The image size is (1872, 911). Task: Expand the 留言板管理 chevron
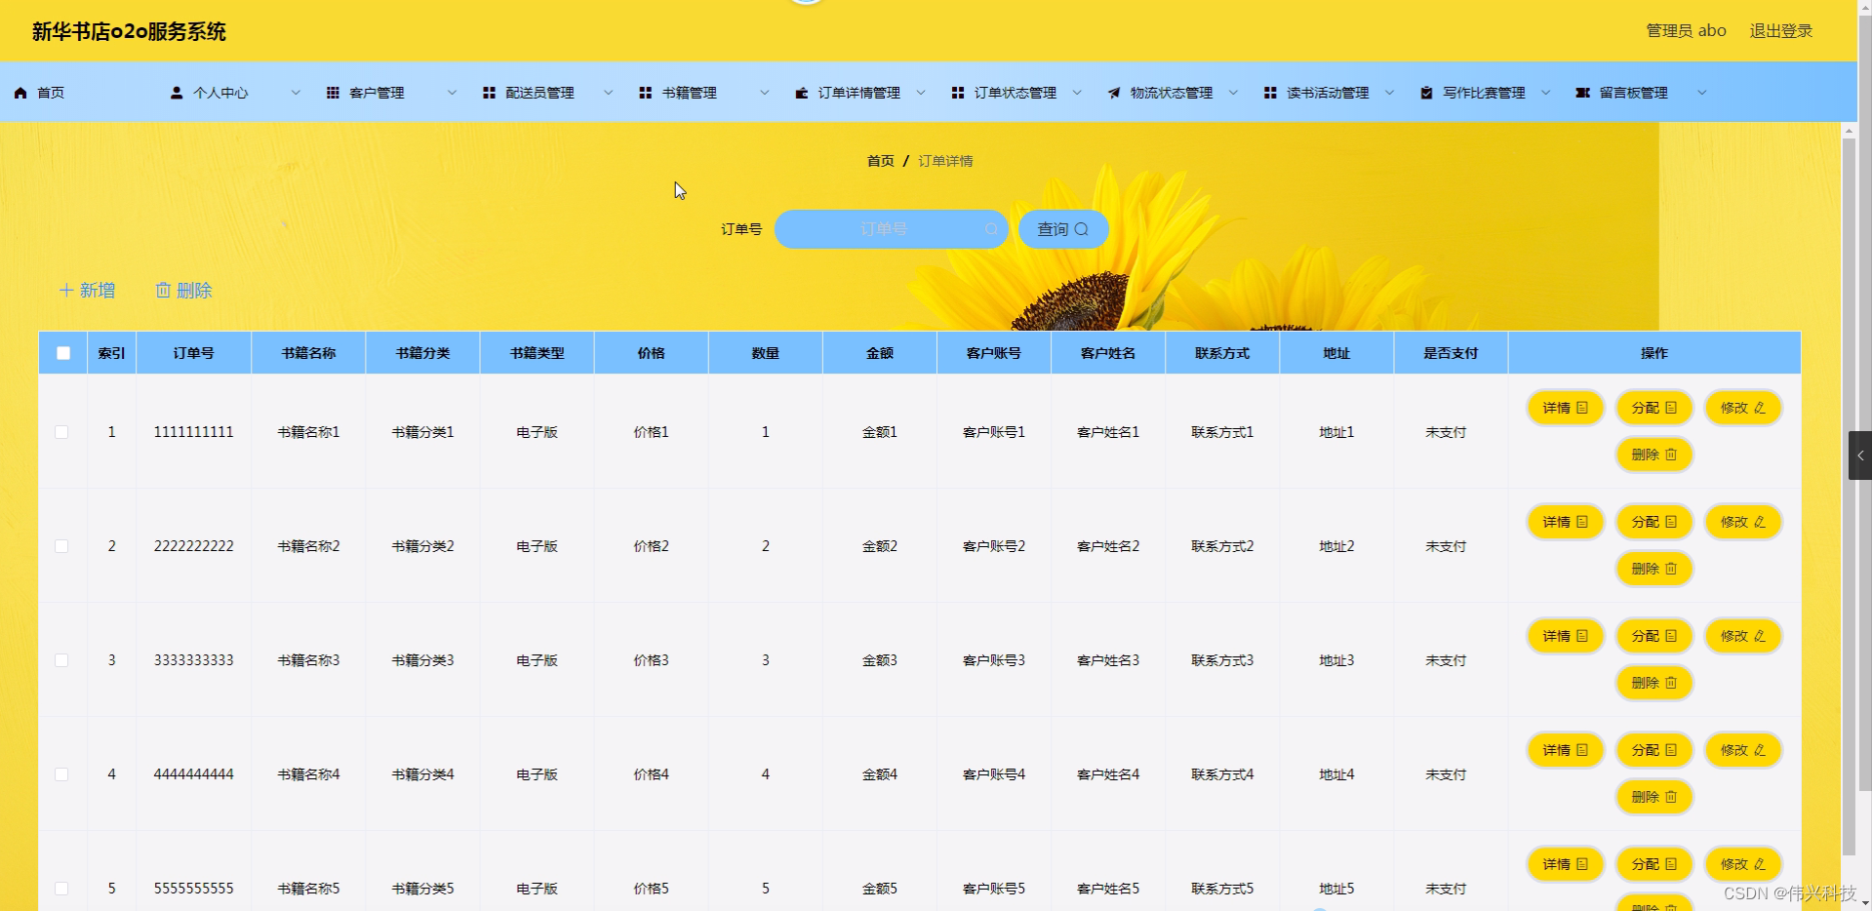coord(1701,93)
